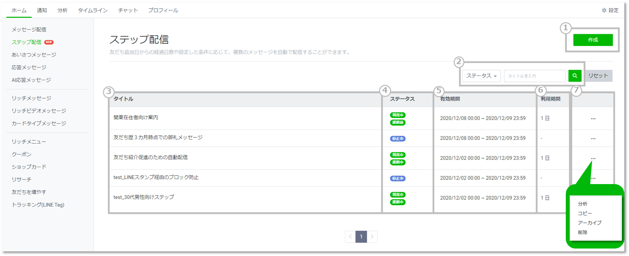Image resolution: width=629 pixels, height=256 pixels.
Task: Select コピー in the row context menu
Action: pos(585,213)
